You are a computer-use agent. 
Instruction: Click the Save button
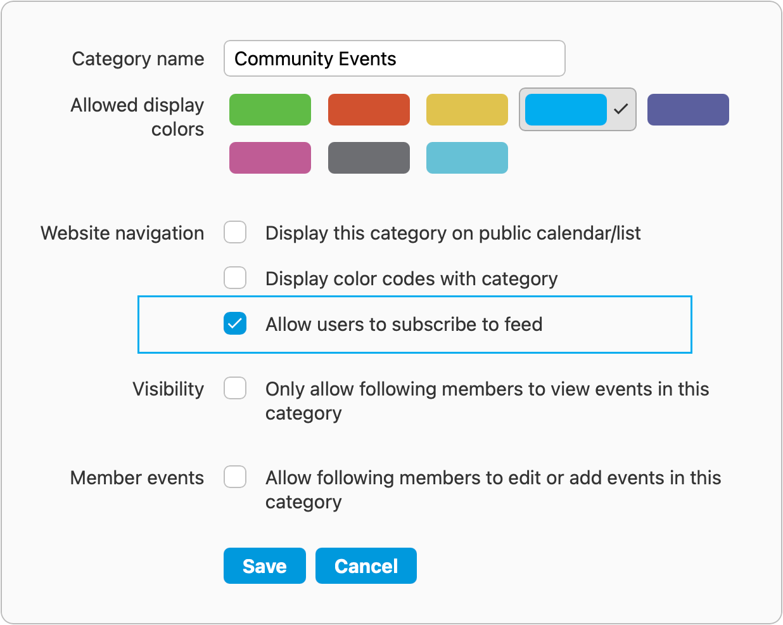[264, 565]
